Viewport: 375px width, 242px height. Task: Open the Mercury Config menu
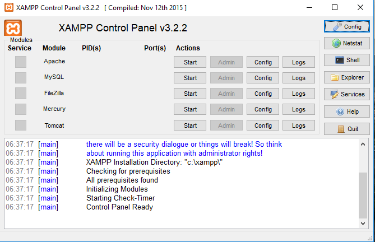(x=263, y=109)
